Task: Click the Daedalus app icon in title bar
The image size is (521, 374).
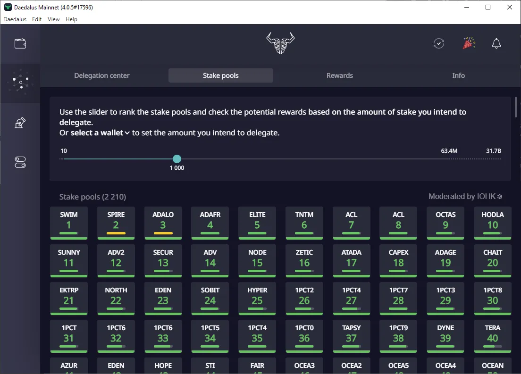Action: pos(7,7)
